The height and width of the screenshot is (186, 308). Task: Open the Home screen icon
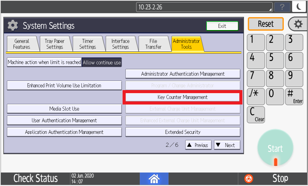(154, 178)
